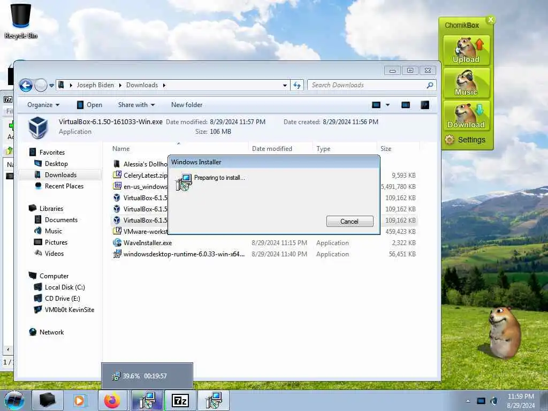Open the Documents library

61,220
